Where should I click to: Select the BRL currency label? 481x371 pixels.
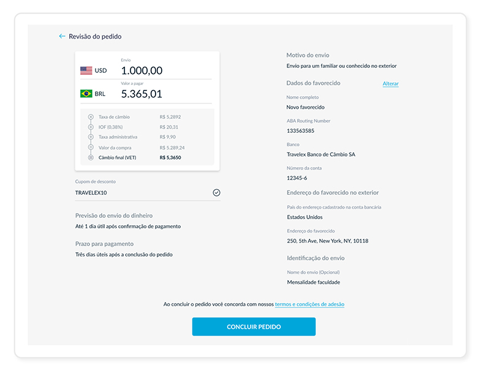click(x=100, y=94)
